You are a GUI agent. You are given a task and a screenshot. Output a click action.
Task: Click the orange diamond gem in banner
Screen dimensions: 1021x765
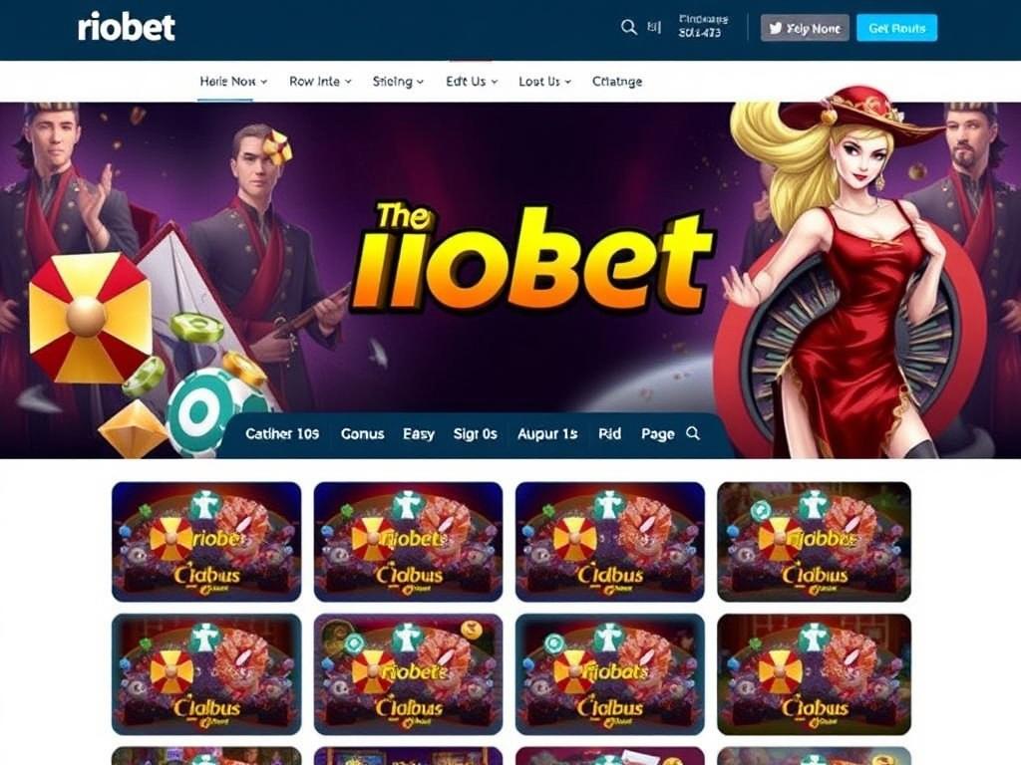point(133,428)
